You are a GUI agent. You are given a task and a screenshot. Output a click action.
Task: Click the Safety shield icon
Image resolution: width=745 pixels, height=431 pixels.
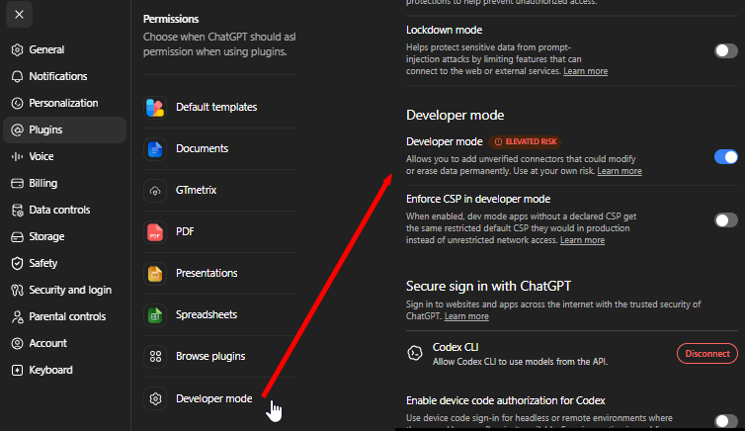click(x=17, y=263)
